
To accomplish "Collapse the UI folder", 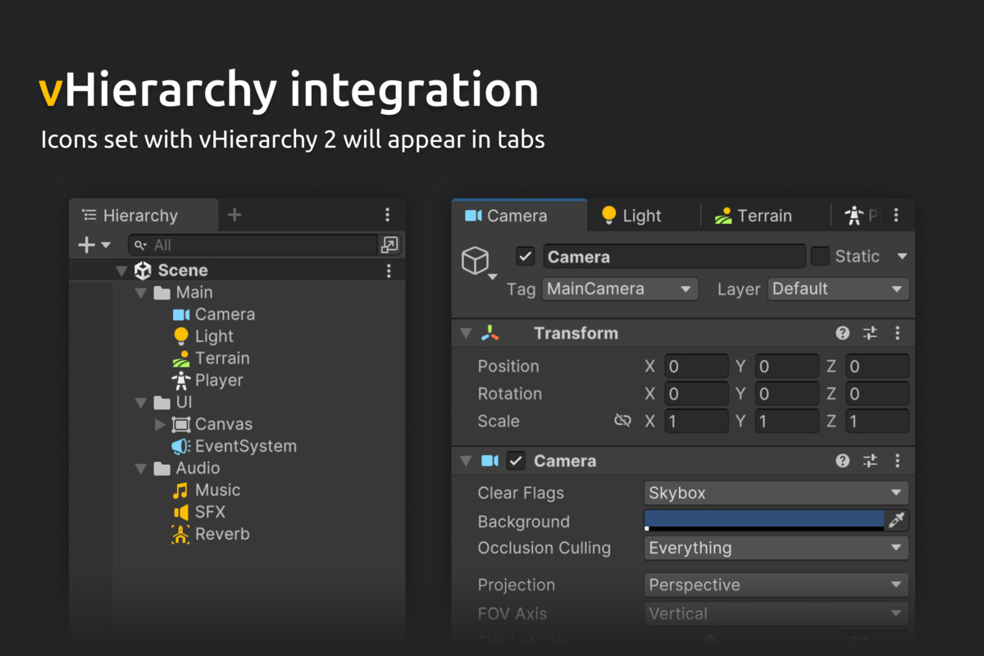I will (x=140, y=403).
